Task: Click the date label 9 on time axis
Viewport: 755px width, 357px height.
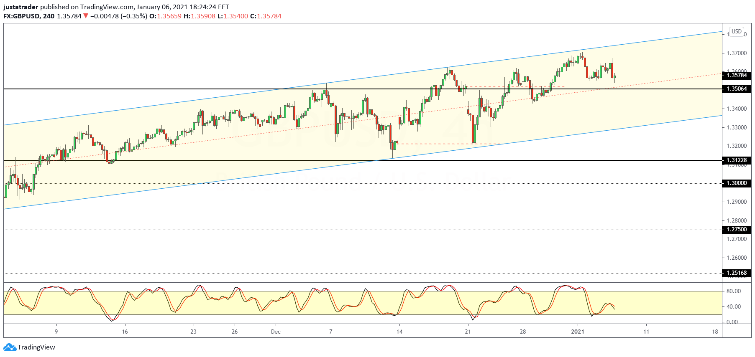Action: 56,332
